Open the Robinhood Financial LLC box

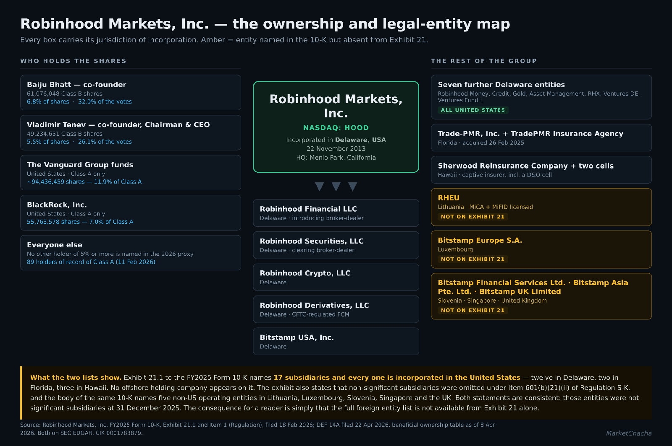[336, 213]
